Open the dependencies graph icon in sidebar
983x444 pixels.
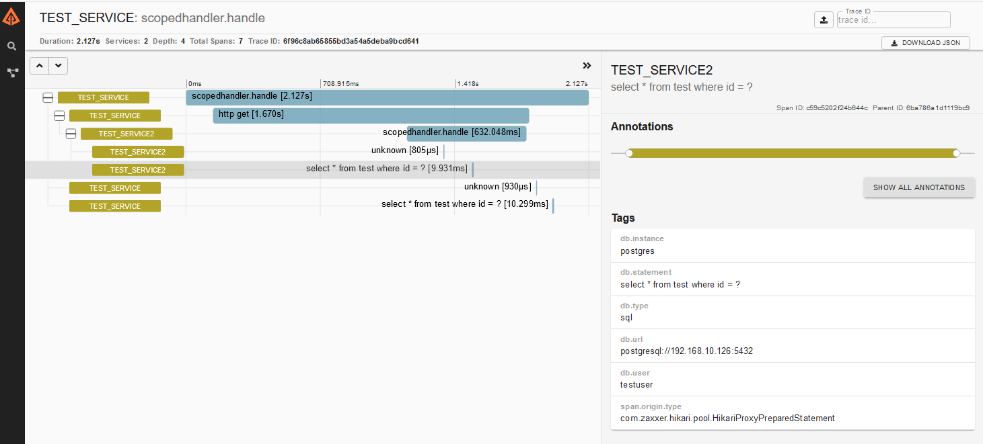tap(12, 73)
